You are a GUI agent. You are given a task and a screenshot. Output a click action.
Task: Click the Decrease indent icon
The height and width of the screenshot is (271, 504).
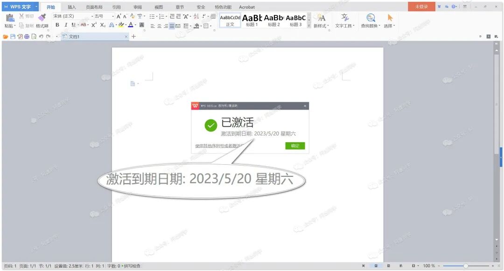pos(172,16)
